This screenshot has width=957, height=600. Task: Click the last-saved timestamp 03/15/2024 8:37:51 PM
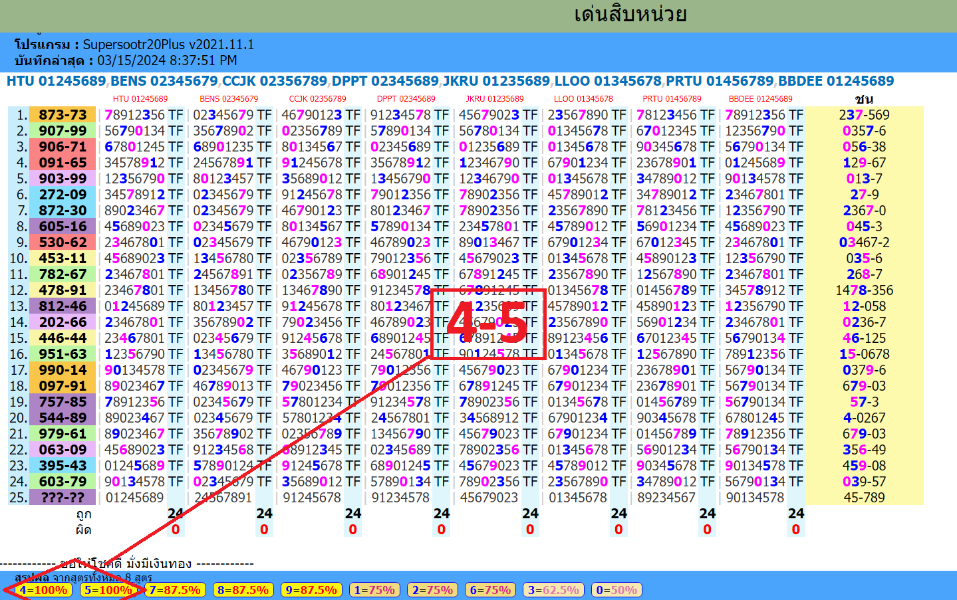point(167,60)
